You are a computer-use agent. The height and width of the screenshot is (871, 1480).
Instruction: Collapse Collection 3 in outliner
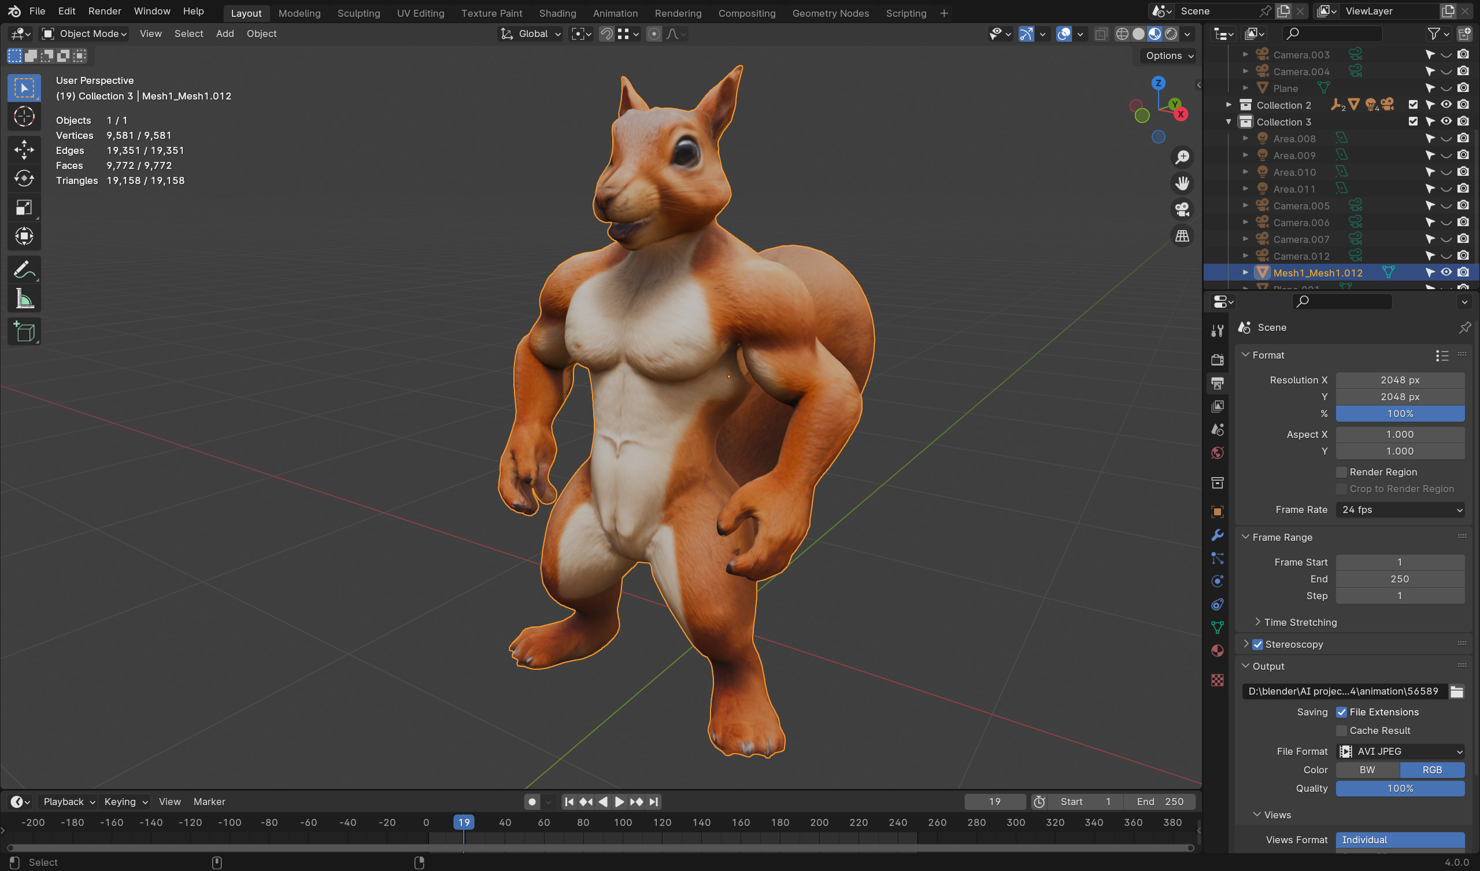[x=1229, y=122]
